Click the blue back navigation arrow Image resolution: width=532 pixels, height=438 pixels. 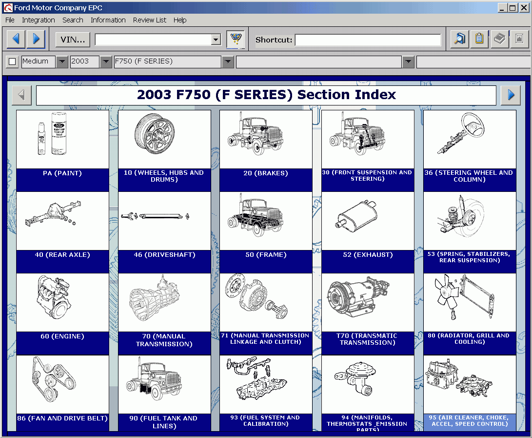pyautogui.click(x=15, y=39)
